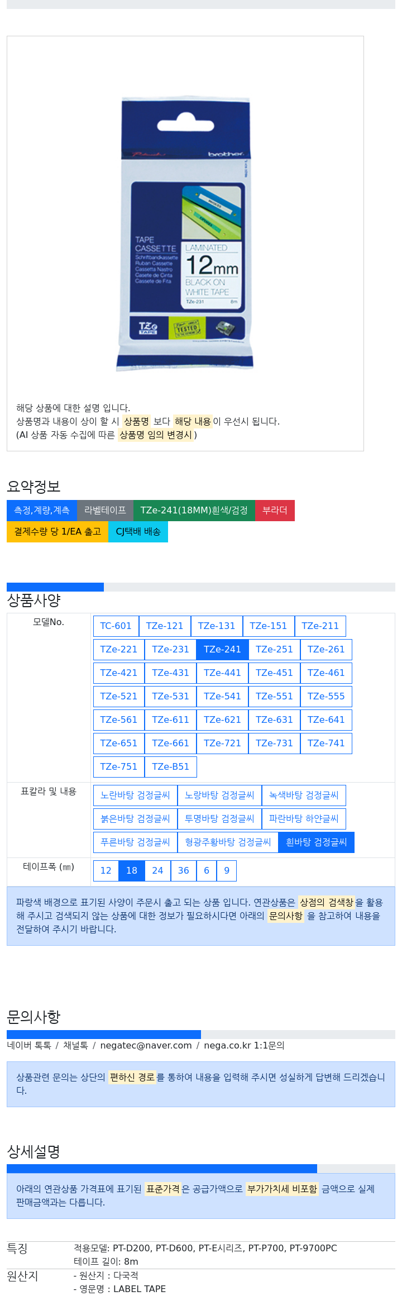Image resolution: width=402 pixels, height=1296 pixels.
Task: Choose 투명바탕 검정글씨 color option
Action: point(219,819)
